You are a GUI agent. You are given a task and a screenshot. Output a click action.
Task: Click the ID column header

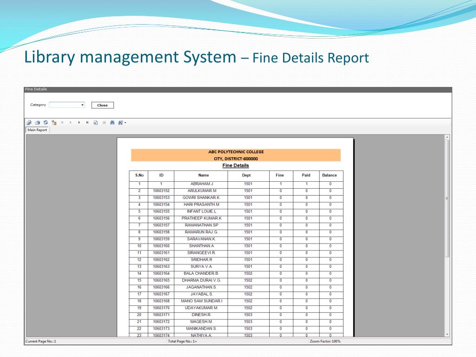tap(161, 175)
